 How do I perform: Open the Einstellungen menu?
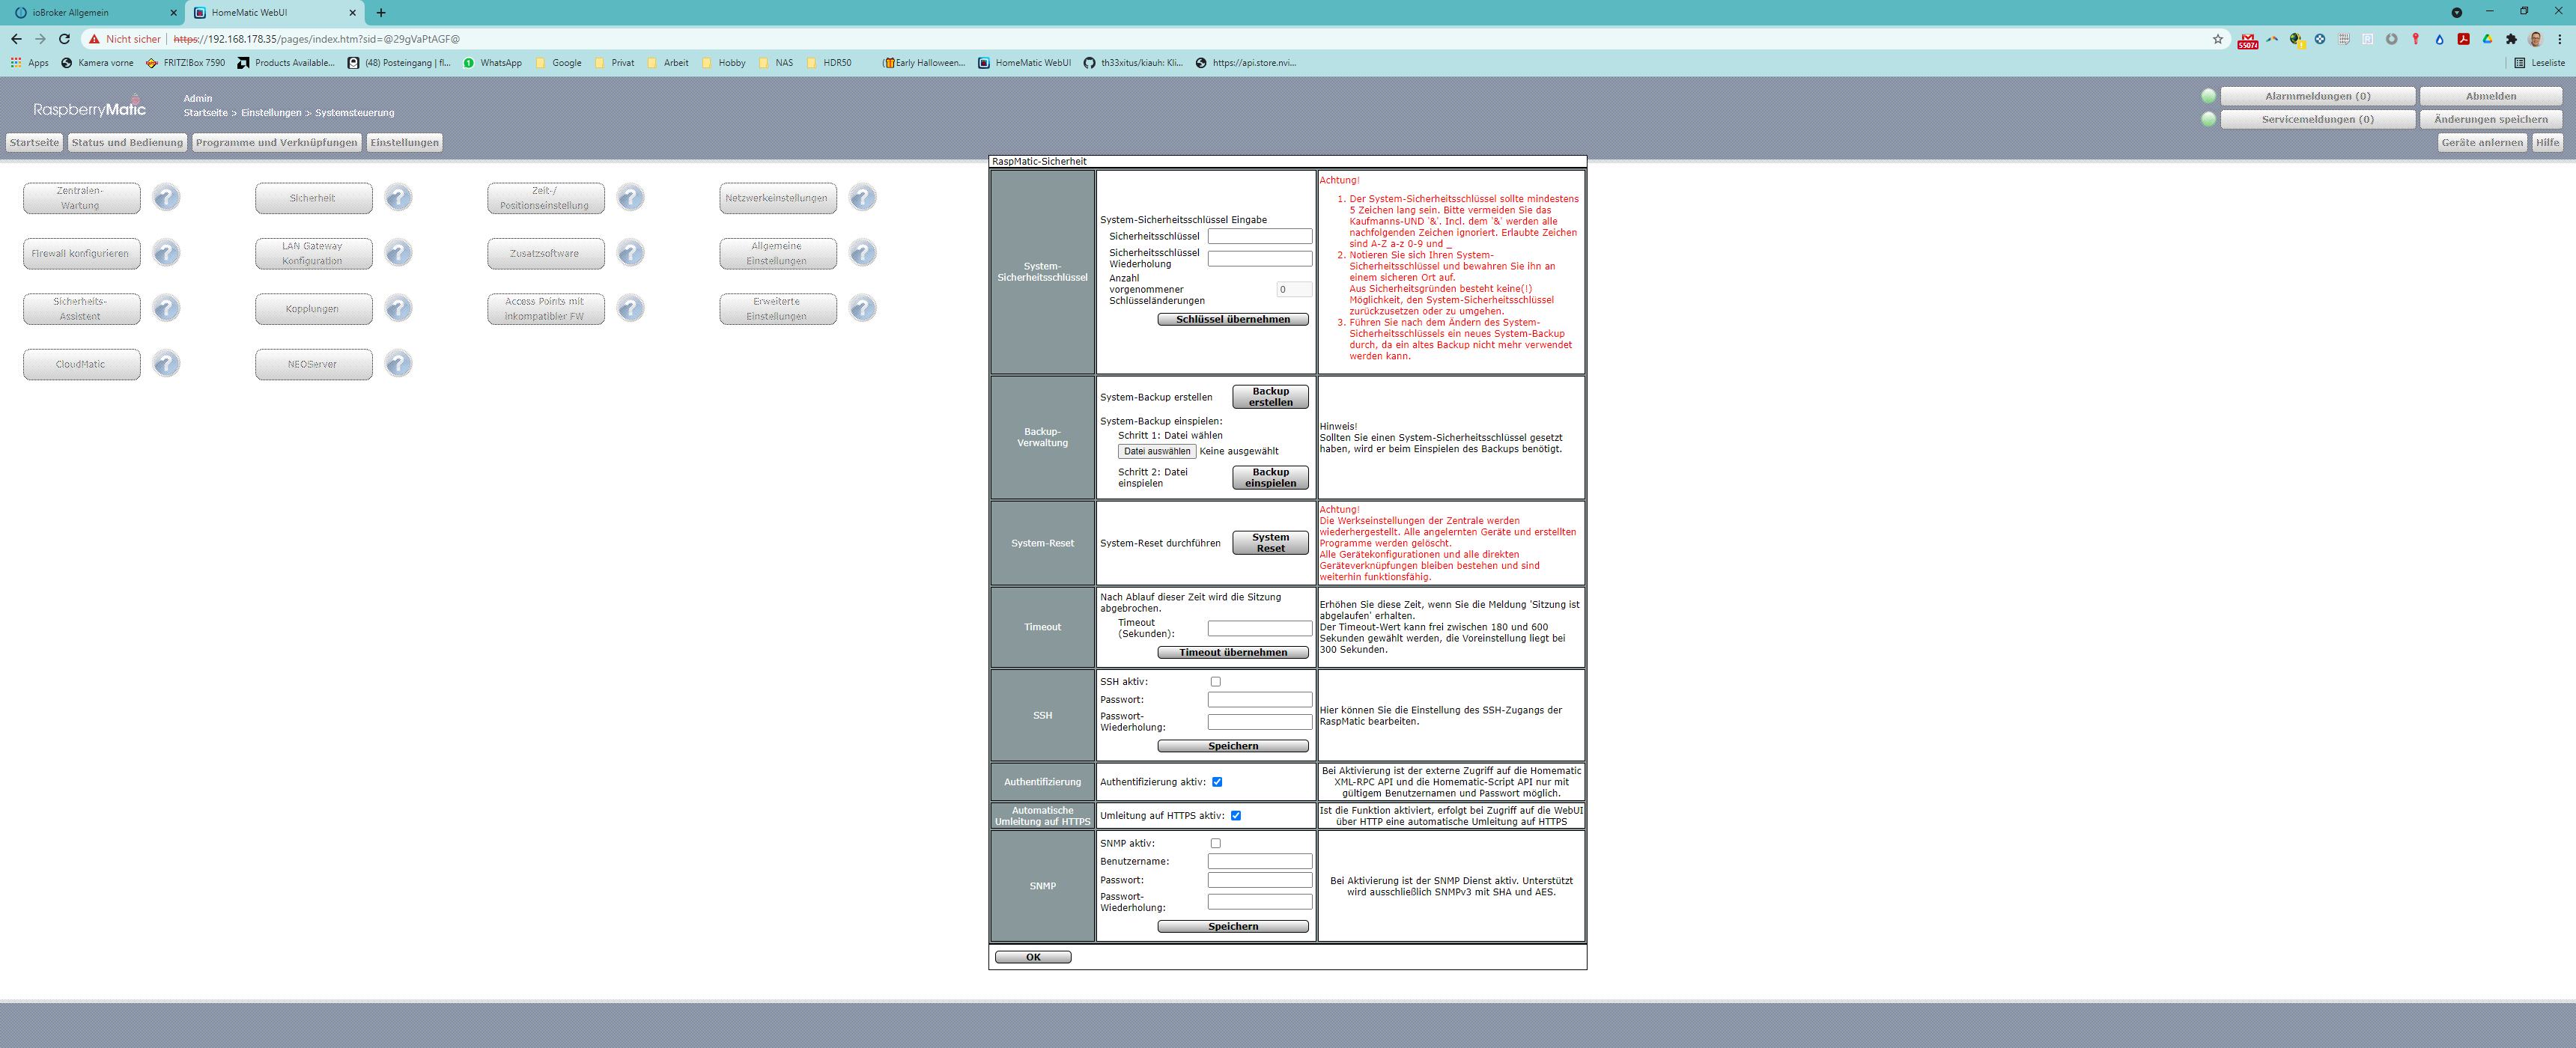point(404,143)
